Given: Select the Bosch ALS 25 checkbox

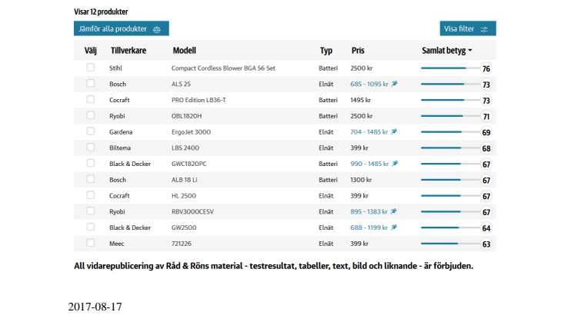Looking at the screenshot, I should [x=91, y=83].
